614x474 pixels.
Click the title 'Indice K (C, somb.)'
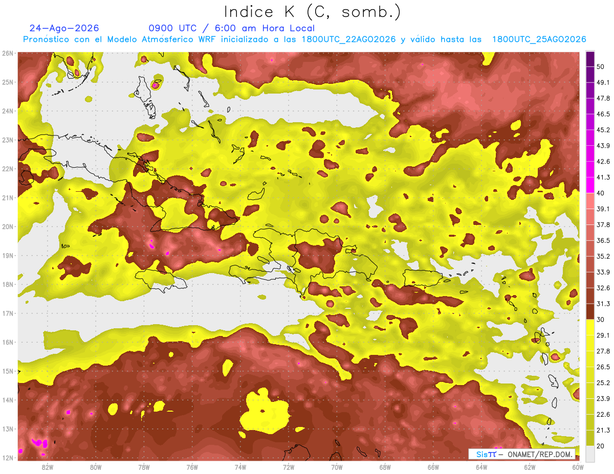tap(312, 12)
